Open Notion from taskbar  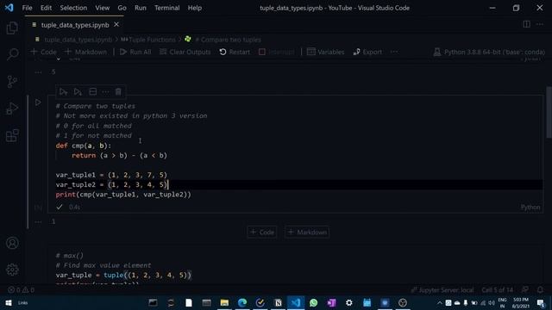278,302
